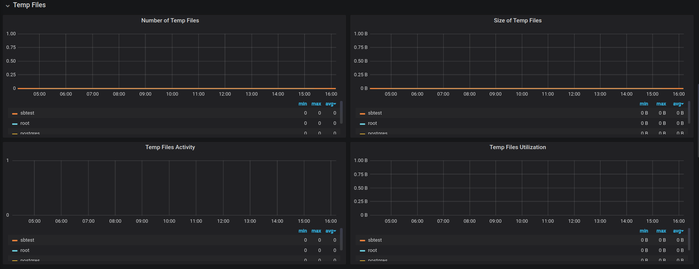
Task: Toggle sbtest series label in Number of Temp Files
Action: (27, 113)
